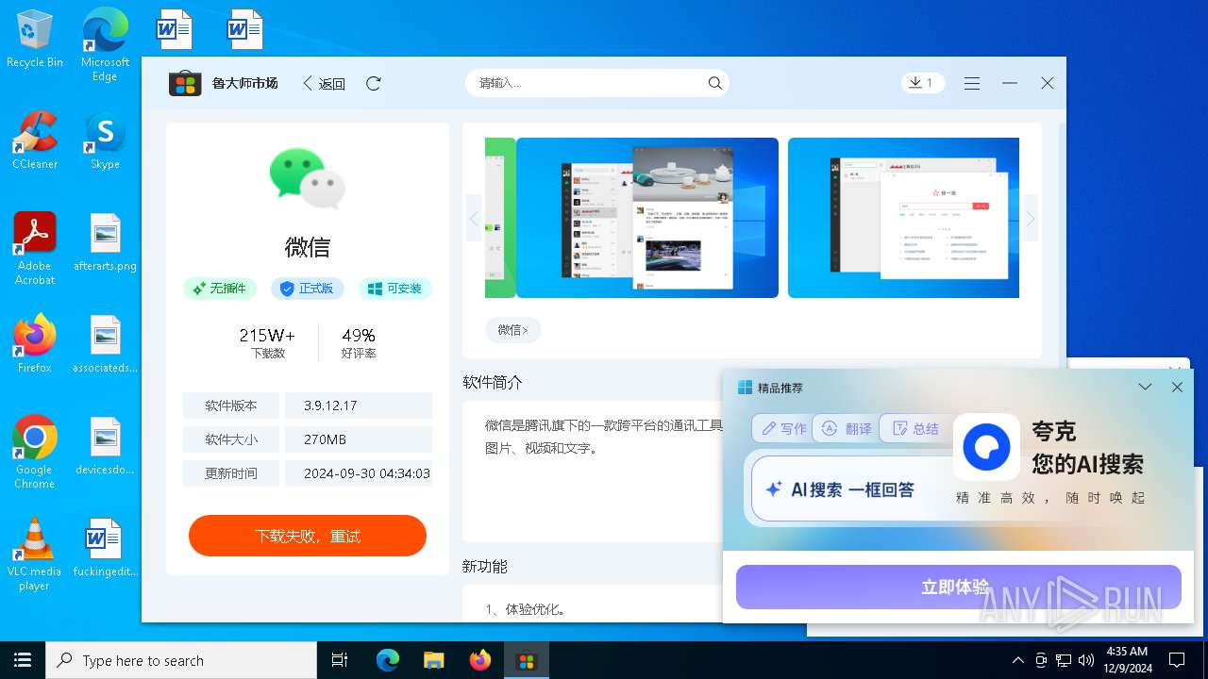
Task: Select the 写作 tab in the ad
Action: [783, 428]
